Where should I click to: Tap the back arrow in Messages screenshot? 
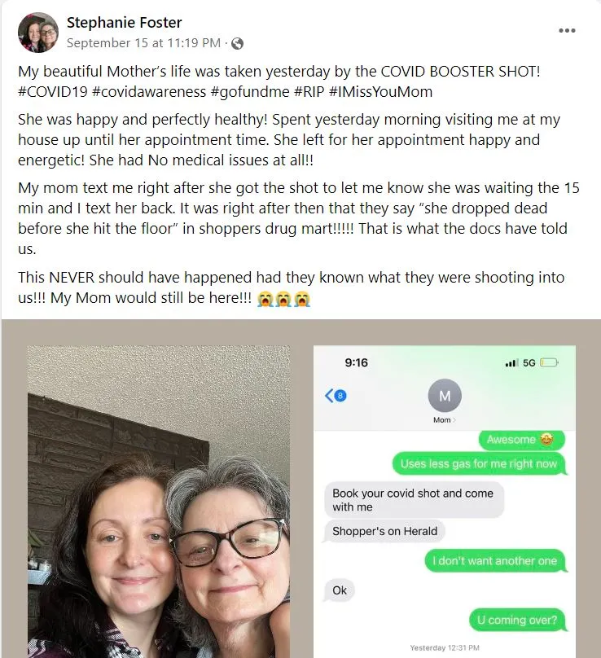click(x=330, y=395)
